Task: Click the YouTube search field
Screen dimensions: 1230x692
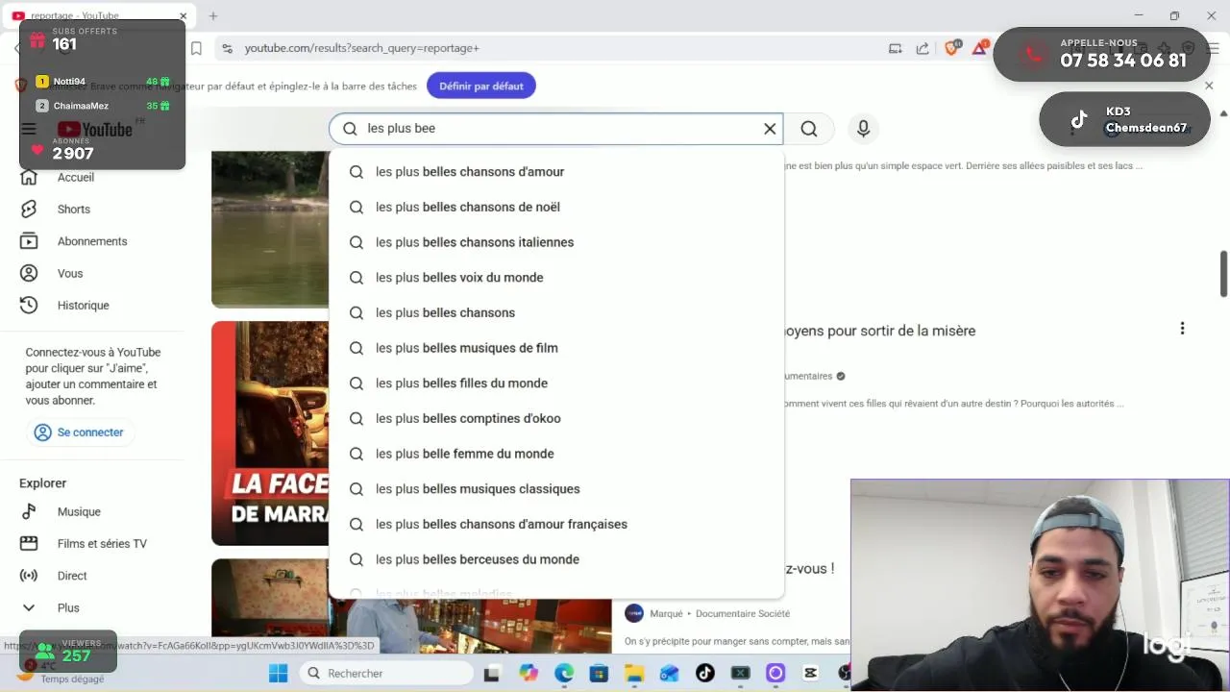Action: 557,129
